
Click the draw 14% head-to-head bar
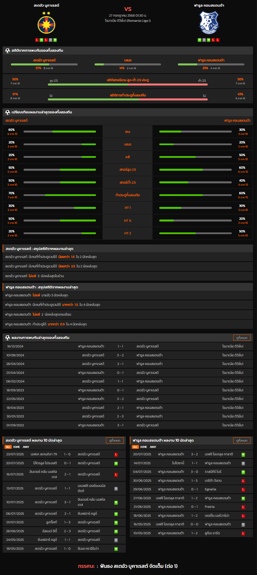[x=128, y=64]
